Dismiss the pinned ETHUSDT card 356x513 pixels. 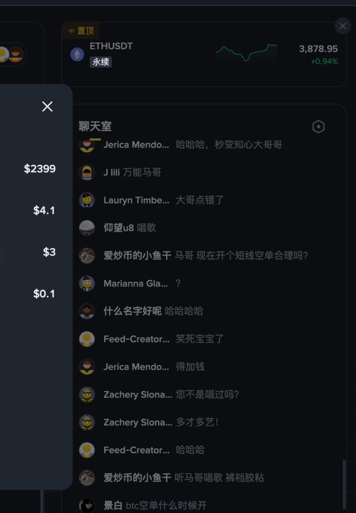(343, 26)
